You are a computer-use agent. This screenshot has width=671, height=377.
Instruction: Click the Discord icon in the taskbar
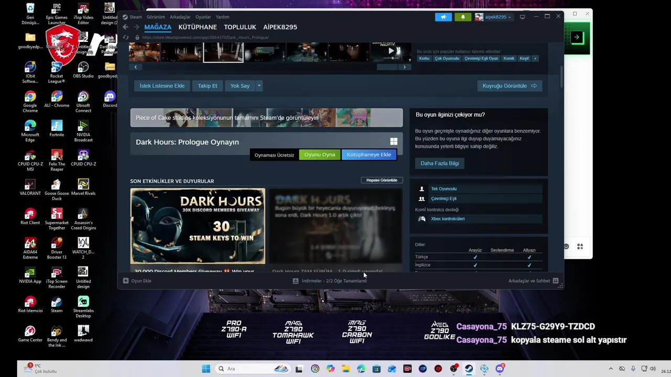tap(500, 369)
